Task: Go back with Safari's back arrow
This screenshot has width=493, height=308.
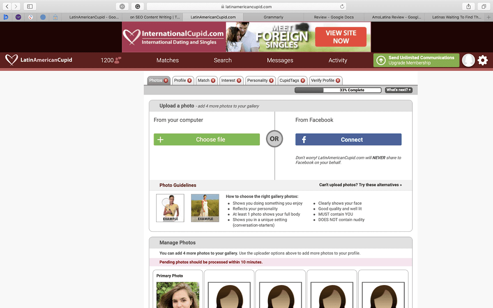Action: [x=7, y=7]
